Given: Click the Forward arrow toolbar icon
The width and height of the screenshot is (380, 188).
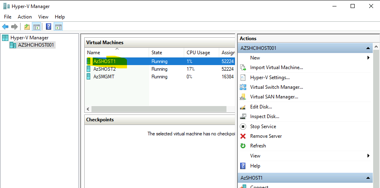Looking at the screenshot, I should pos(15,27).
